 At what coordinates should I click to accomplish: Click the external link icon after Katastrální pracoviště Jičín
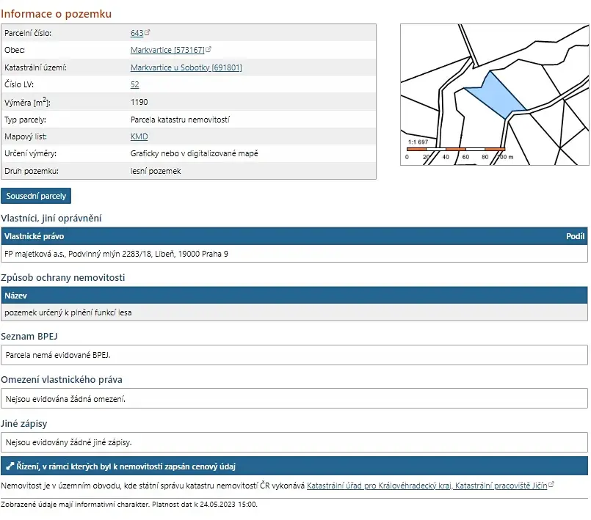(x=551, y=486)
